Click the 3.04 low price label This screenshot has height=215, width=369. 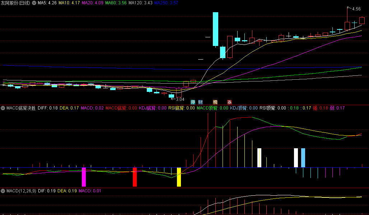point(180,99)
